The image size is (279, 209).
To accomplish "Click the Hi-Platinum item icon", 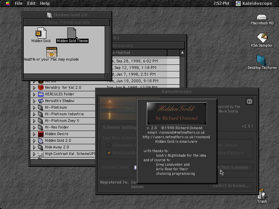I will pyautogui.click(x=41, y=108).
